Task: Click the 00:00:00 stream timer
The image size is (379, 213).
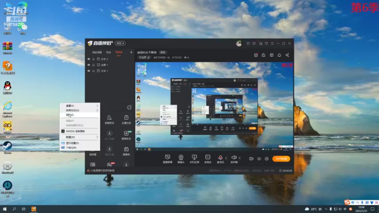Action: [x=286, y=170]
